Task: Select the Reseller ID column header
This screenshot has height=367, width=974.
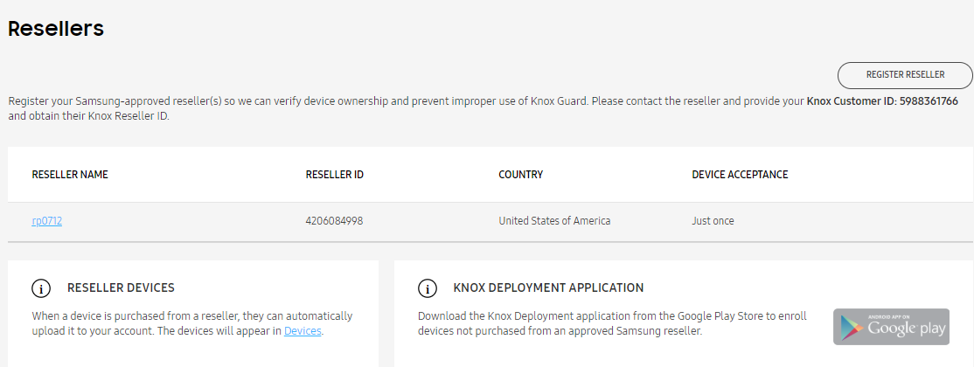Action: point(335,175)
